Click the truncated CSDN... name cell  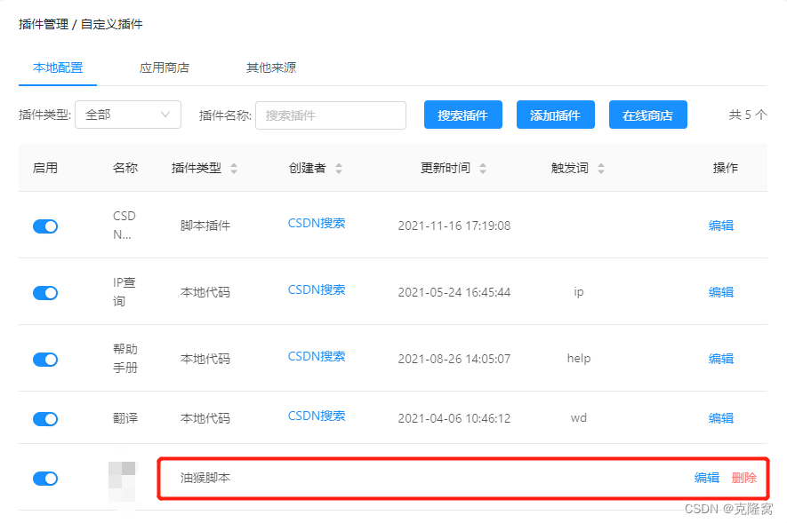coord(124,225)
